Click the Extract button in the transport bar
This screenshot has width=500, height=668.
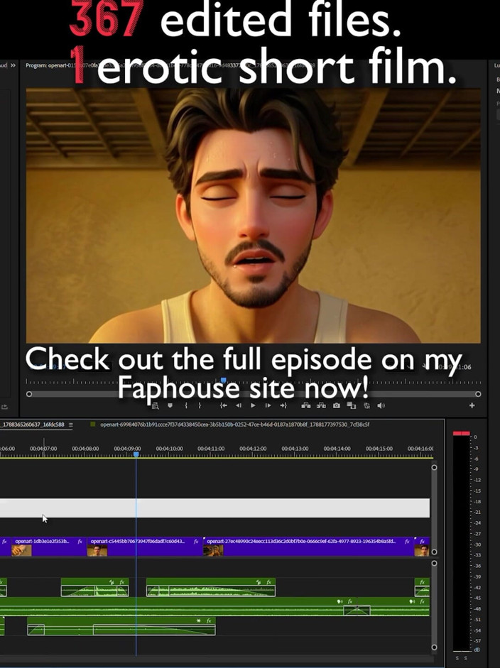(x=322, y=405)
